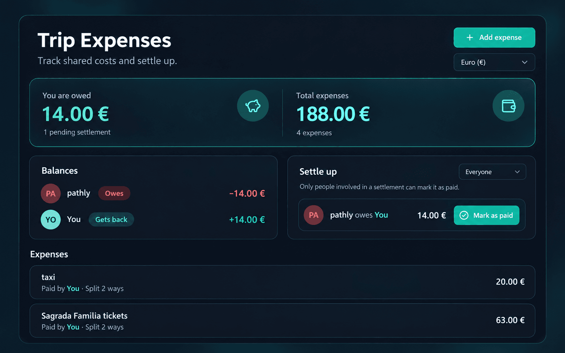The height and width of the screenshot is (353, 565).
Task: Open the taxi expense row
Action: tap(282, 282)
